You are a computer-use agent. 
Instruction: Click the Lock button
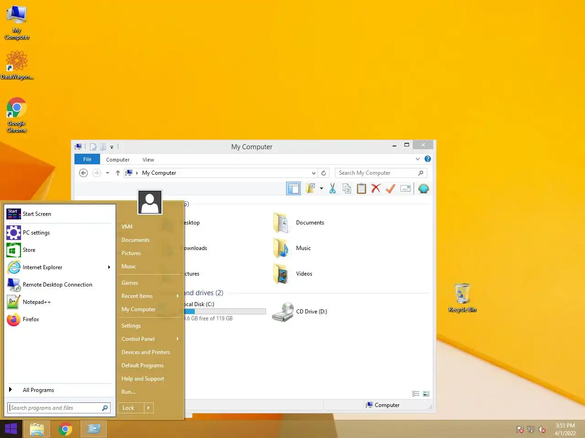pyautogui.click(x=131, y=408)
